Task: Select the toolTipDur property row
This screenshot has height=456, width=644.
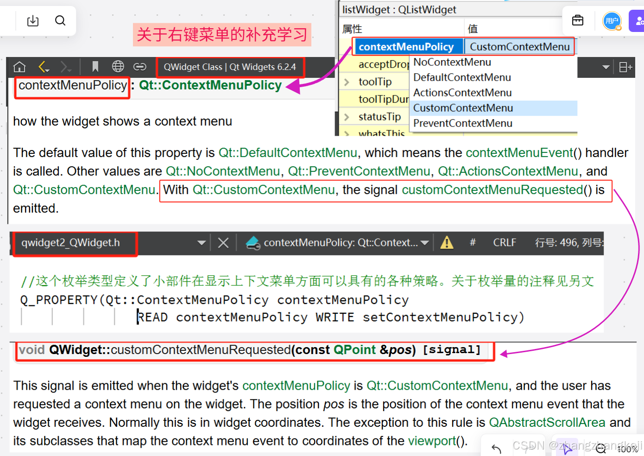Action: 384,99
